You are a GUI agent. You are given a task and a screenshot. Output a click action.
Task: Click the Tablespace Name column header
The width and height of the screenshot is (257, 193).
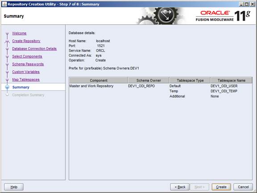(232, 80)
